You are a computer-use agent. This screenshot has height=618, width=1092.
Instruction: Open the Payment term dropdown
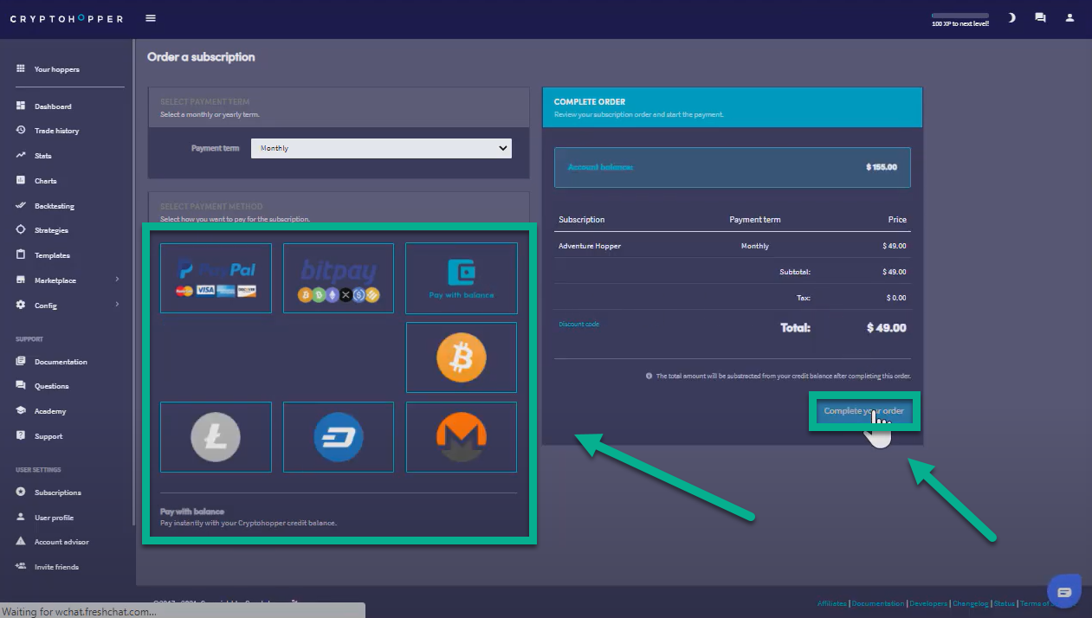point(381,148)
